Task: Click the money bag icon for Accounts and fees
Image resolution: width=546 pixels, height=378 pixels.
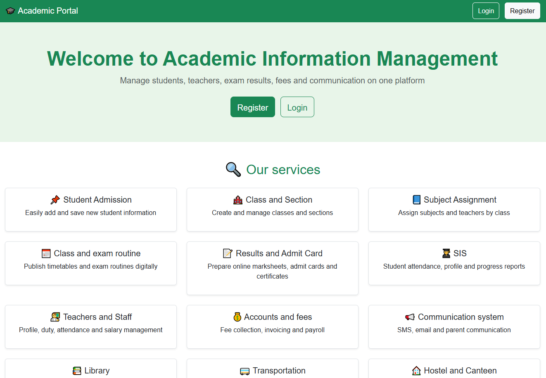Action: tap(237, 317)
